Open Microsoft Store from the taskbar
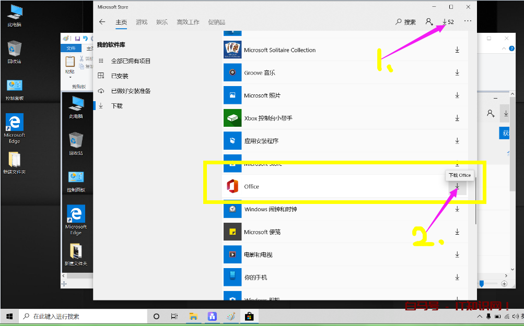The height and width of the screenshot is (326, 524). 250,316
